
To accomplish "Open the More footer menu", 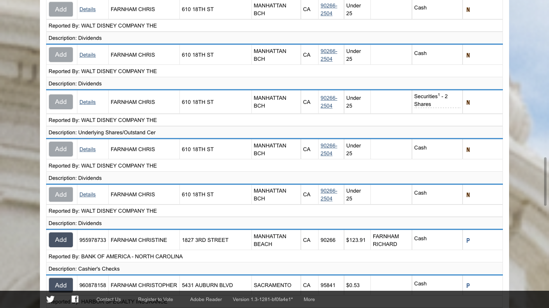I will (309, 299).
